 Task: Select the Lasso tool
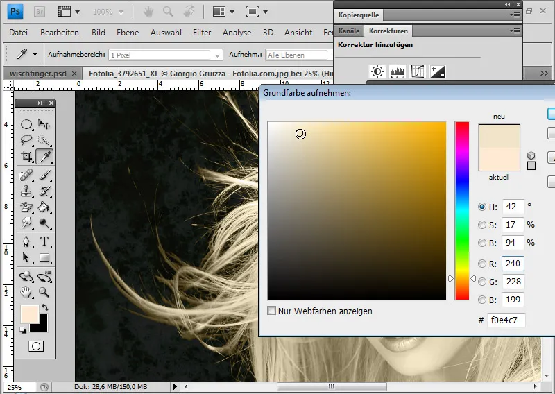click(x=26, y=140)
